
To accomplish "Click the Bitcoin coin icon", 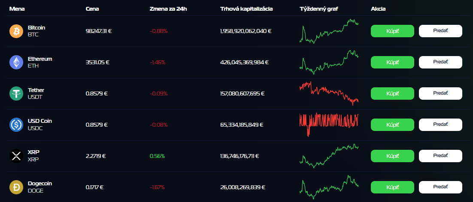I will point(16,31).
